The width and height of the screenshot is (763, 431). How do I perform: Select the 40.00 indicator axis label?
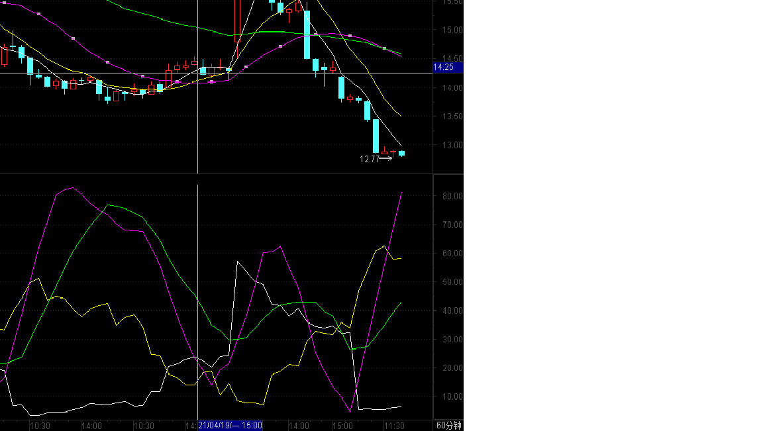452,311
